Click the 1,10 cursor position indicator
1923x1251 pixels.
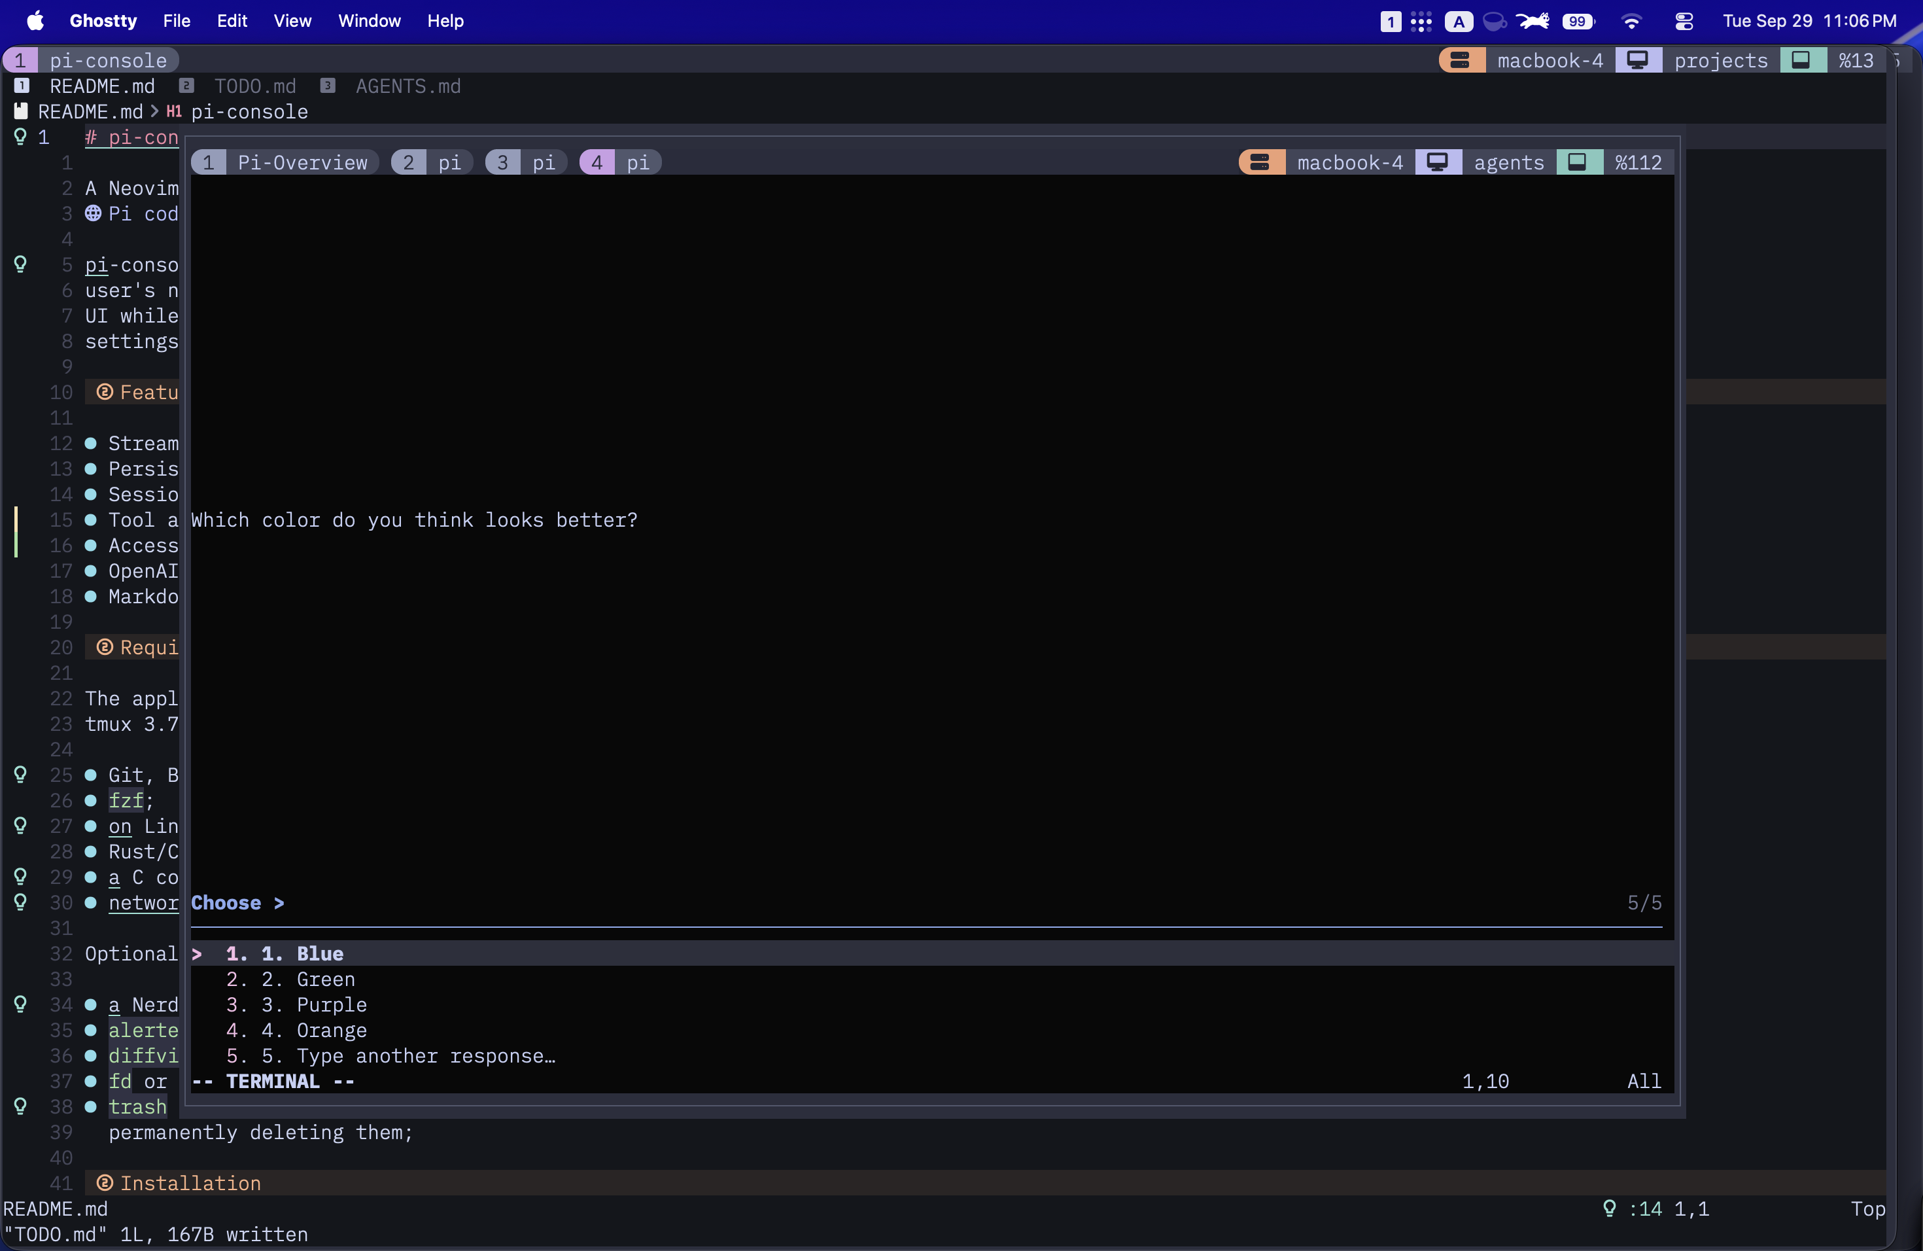(x=1485, y=1082)
